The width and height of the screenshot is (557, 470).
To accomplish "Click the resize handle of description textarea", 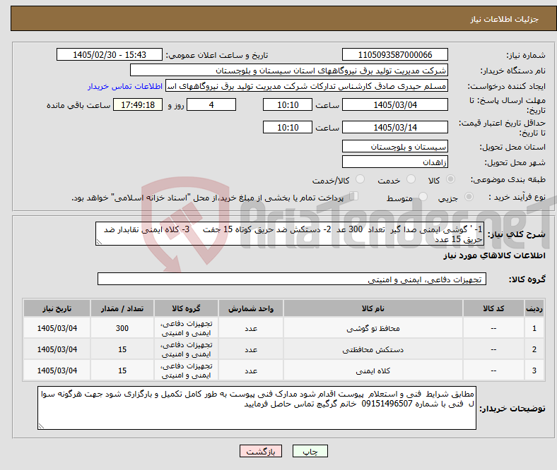I will (99, 242).
